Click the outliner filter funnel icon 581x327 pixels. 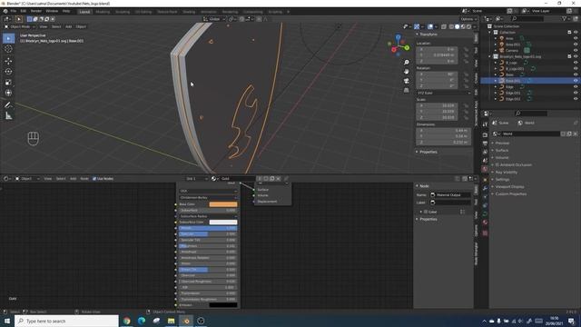(x=564, y=18)
